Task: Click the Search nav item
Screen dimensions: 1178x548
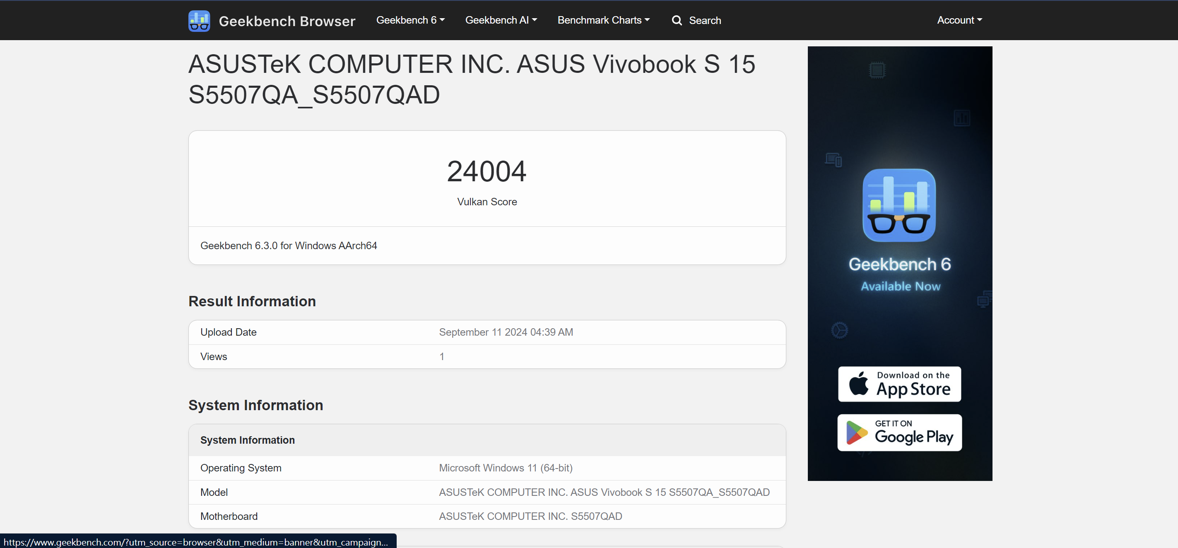Action: tap(704, 21)
